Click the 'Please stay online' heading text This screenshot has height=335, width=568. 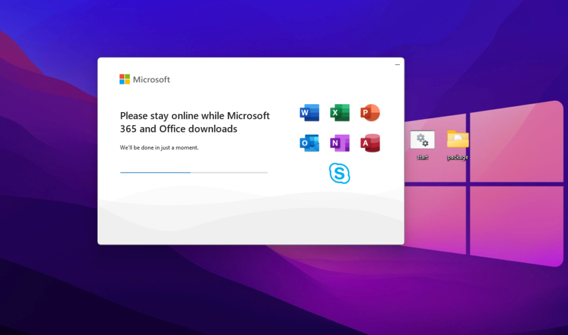point(195,122)
